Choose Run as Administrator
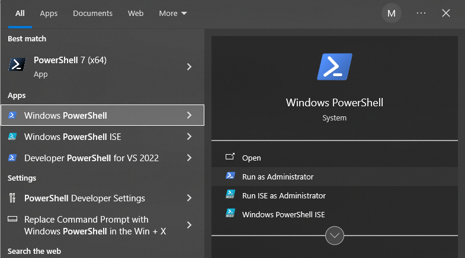The height and width of the screenshot is (258, 465). pos(335,177)
